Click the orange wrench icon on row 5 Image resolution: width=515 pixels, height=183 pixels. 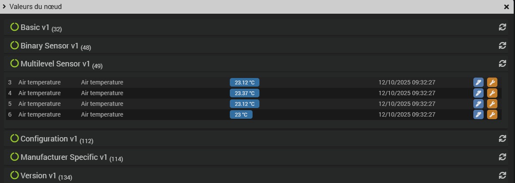(492, 104)
